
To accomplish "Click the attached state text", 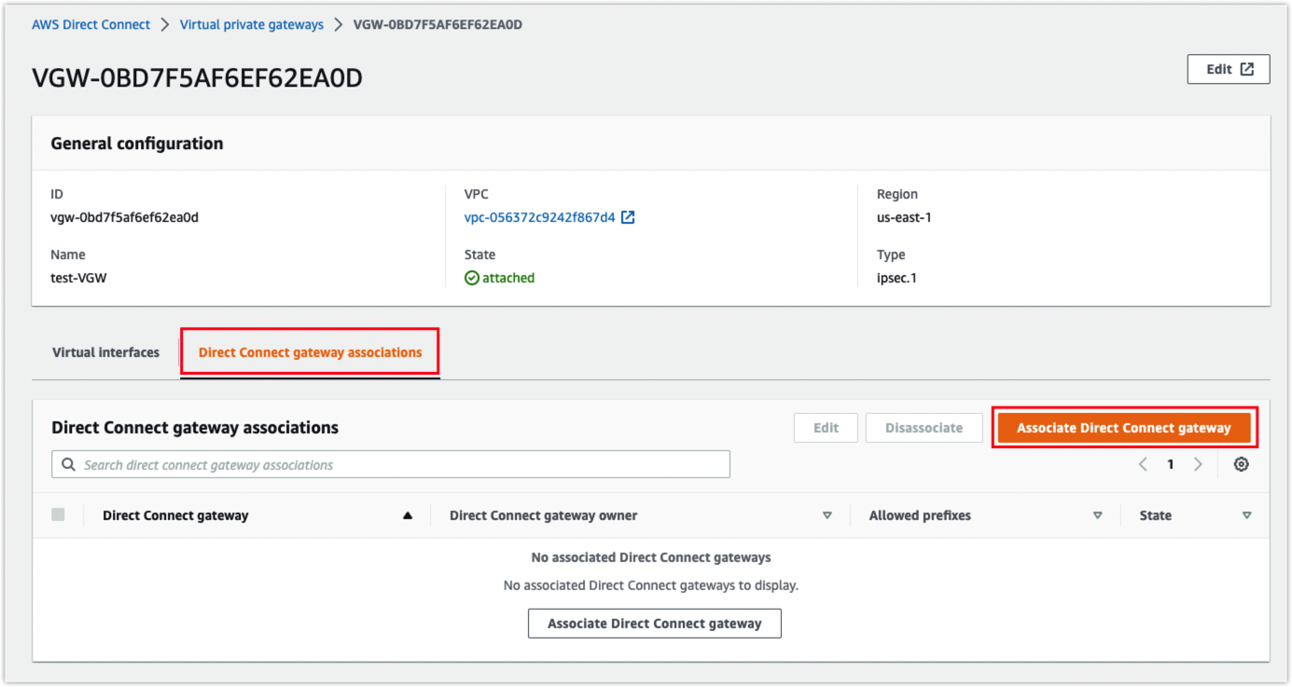I will (508, 278).
